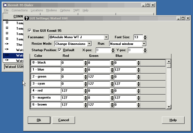Click the Font Size spinner arrows
Viewport: 193px width, 133px height.
[x=145, y=37]
